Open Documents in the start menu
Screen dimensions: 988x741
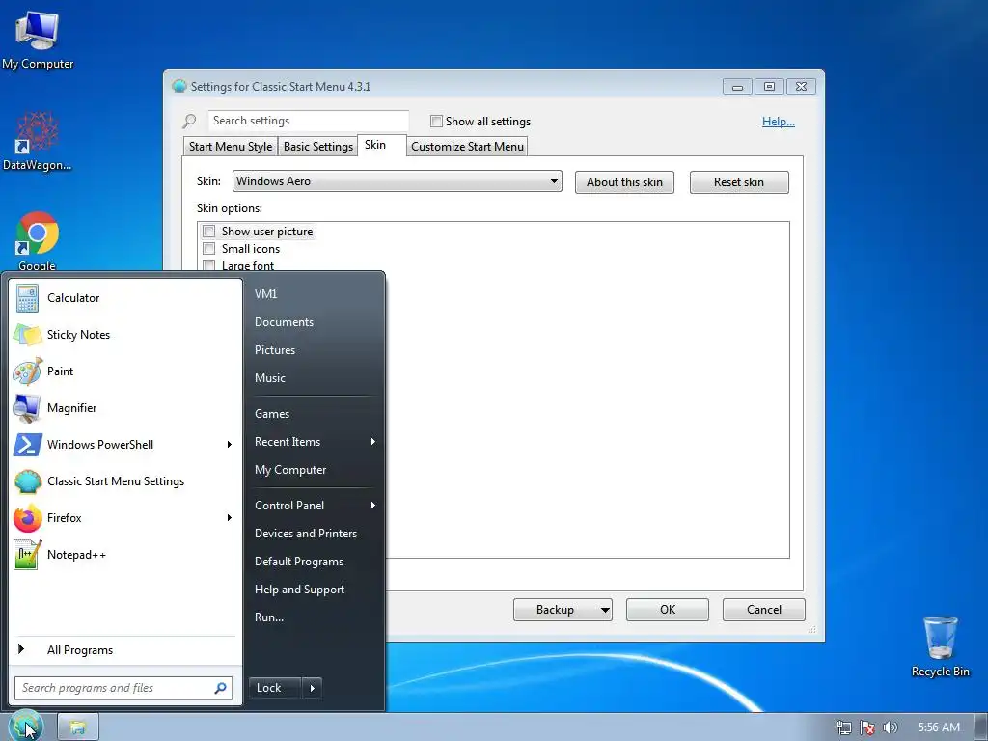click(x=316, y=322)
